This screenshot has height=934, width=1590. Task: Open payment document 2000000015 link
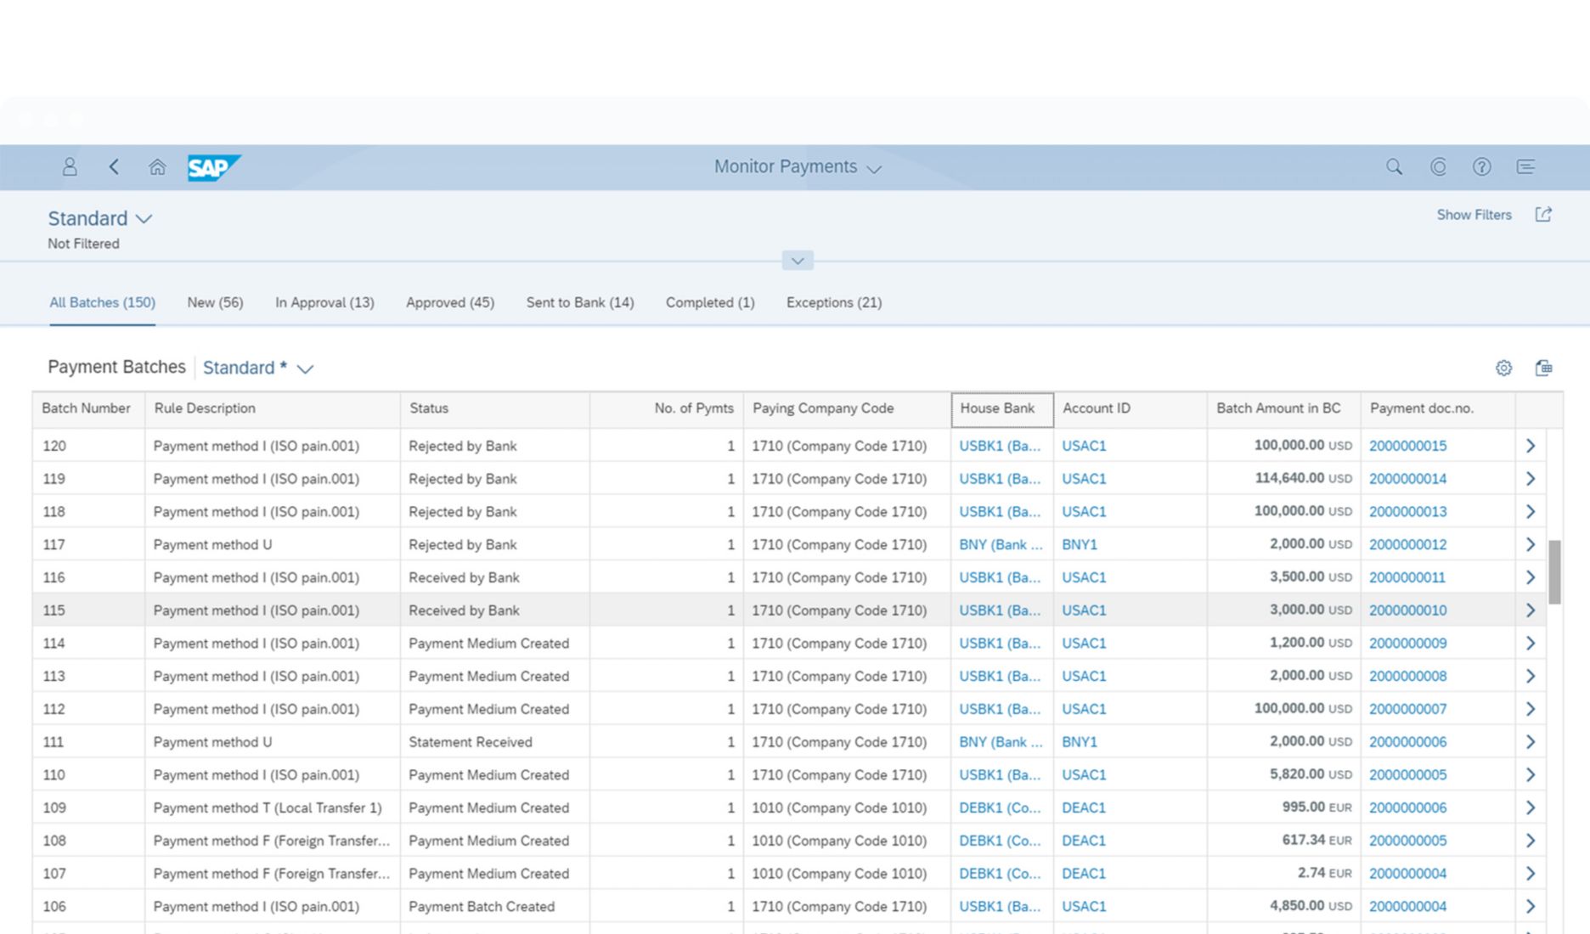[1407, 446]
